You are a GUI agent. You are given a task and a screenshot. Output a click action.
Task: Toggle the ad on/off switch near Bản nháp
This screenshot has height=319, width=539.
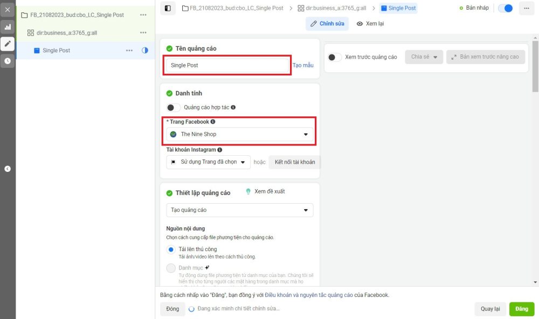coord(506,8)
